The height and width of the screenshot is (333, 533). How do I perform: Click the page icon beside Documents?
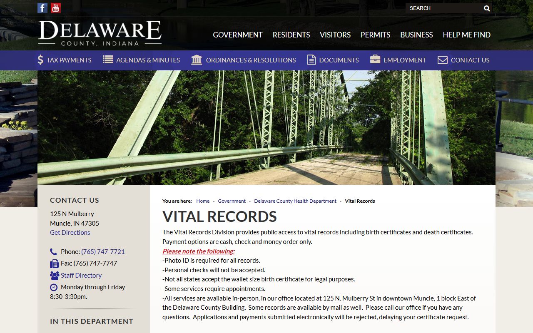coord(311,60)
